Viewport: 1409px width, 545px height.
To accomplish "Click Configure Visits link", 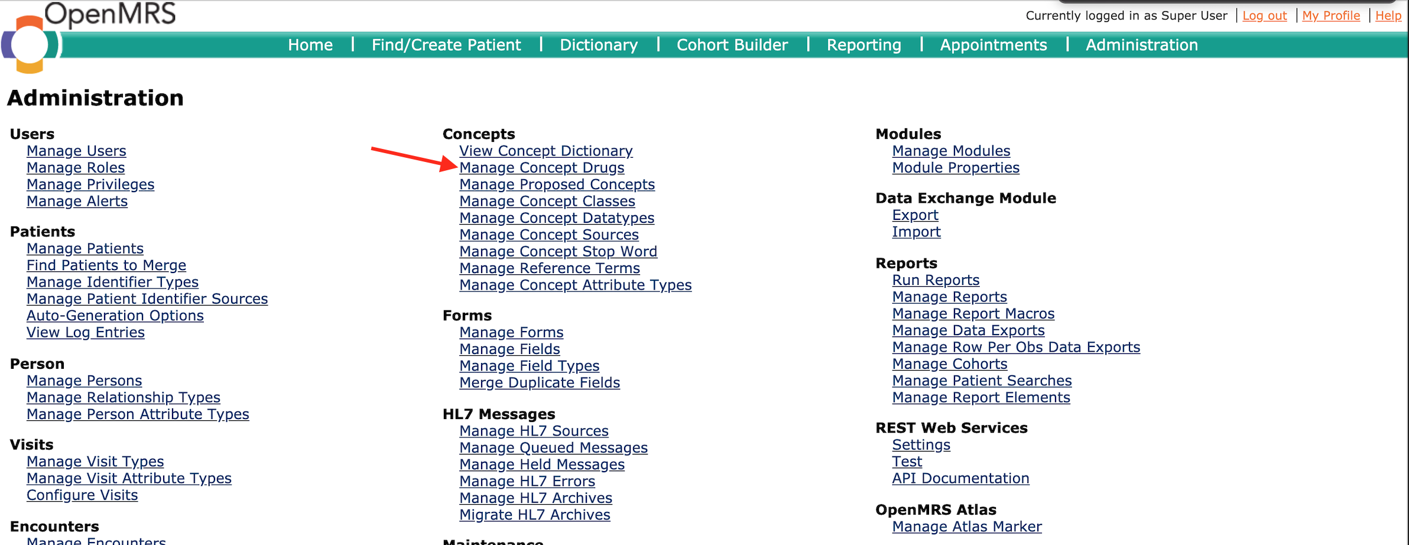I will (x=82, y=495).
